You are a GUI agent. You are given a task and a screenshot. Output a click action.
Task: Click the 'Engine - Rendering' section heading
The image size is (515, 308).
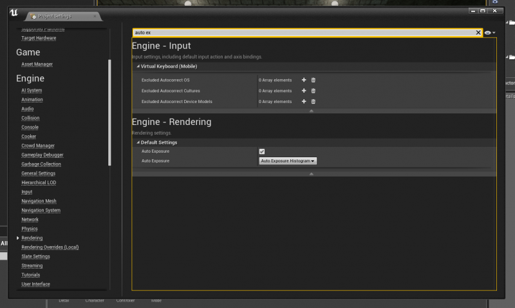click(x=171, y=122)
